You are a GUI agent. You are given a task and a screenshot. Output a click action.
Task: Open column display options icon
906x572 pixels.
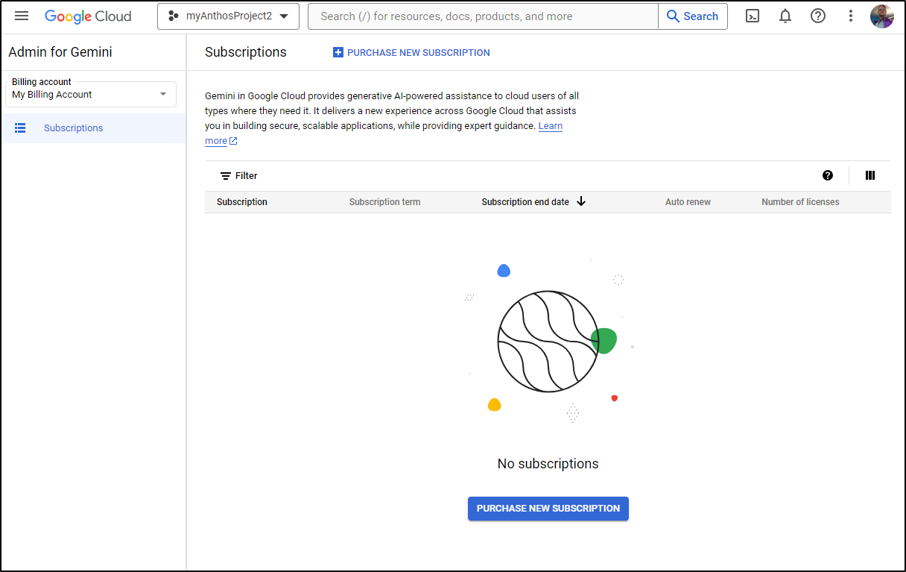(x=870, y=175)
